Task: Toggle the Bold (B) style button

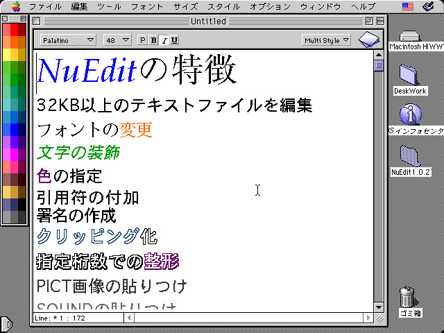Action: click(x=153, y=40)
